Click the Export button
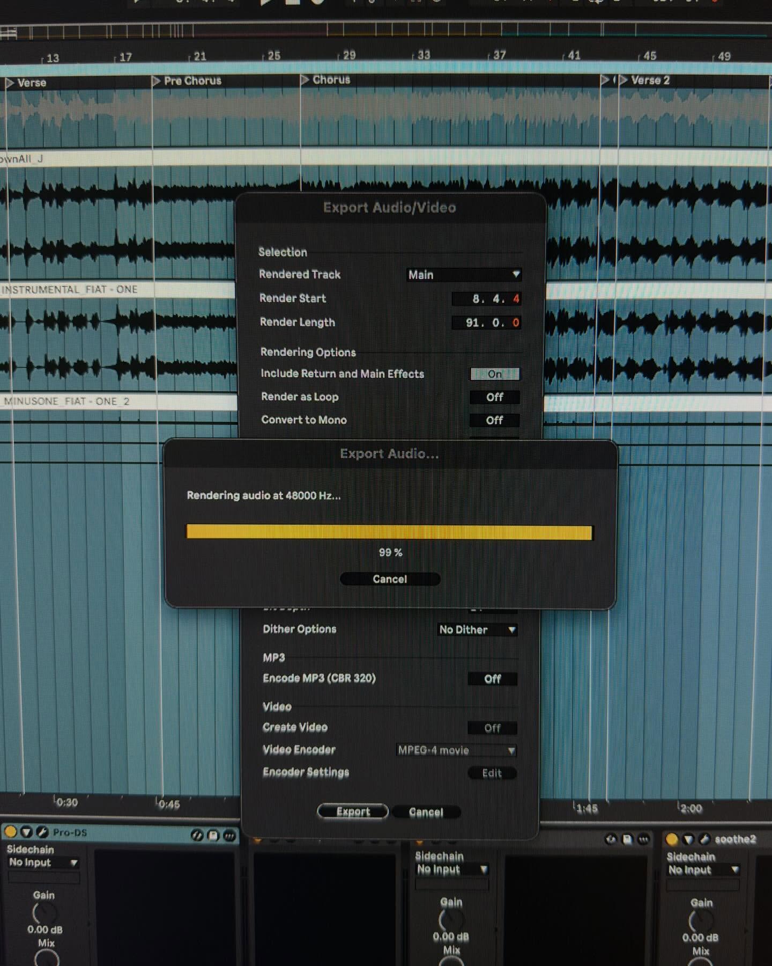This screenshot has height=966, width=772. click(353, 811)
